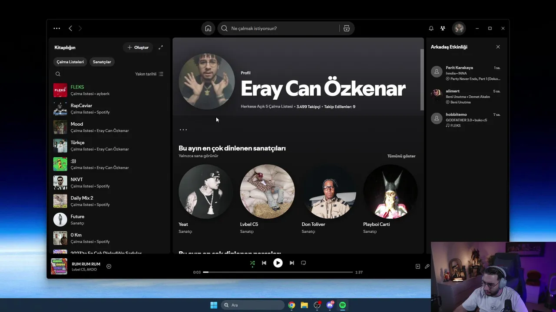The height and width of the screenshot is (312, 556).
Task: Go back with the left arrow
Action: [70, 28]
